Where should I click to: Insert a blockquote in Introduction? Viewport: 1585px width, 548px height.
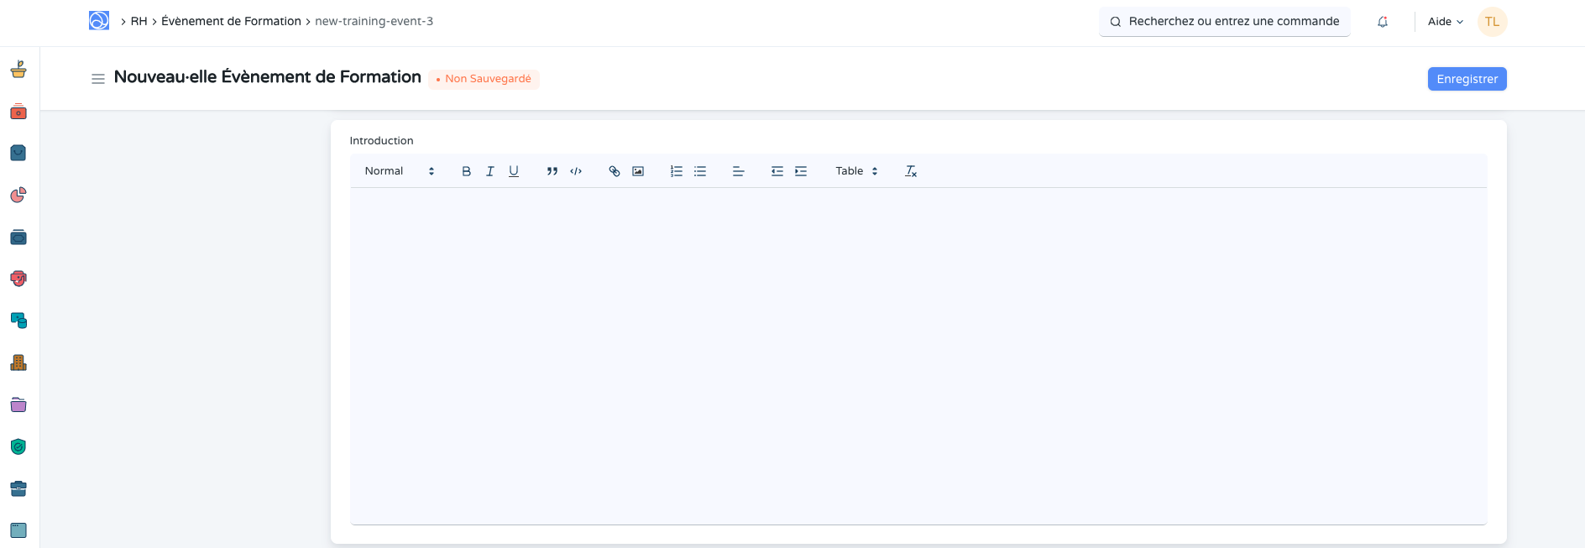click(552, 171)
